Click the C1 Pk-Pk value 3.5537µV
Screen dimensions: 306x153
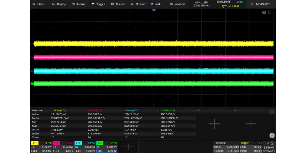coord(57,130)
